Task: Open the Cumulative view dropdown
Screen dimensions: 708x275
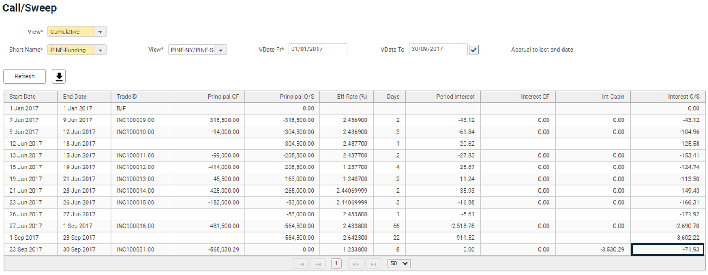Action: coord(100,32)
